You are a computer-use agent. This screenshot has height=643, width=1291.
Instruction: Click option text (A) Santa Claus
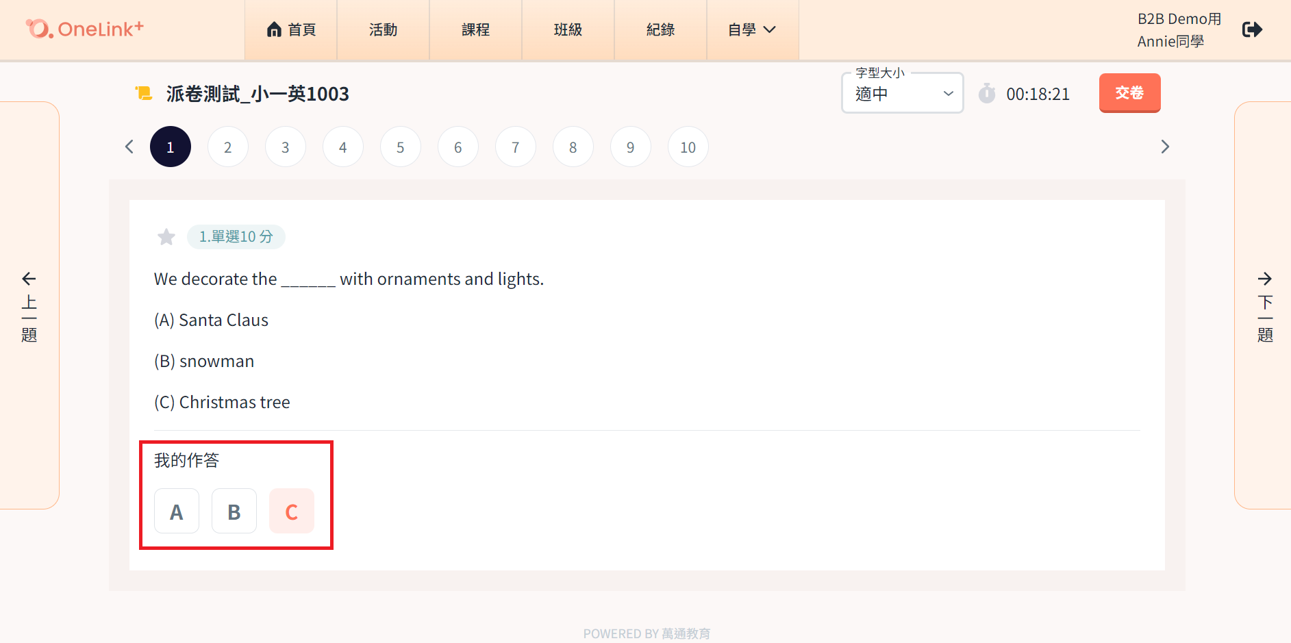[211, 320]
